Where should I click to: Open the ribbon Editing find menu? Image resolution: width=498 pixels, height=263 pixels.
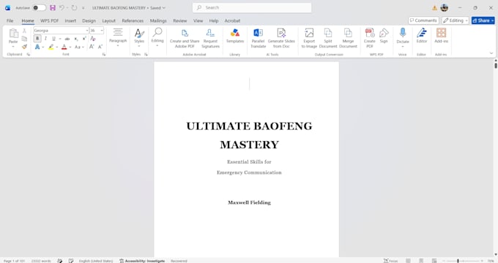[x=157, y=37]
